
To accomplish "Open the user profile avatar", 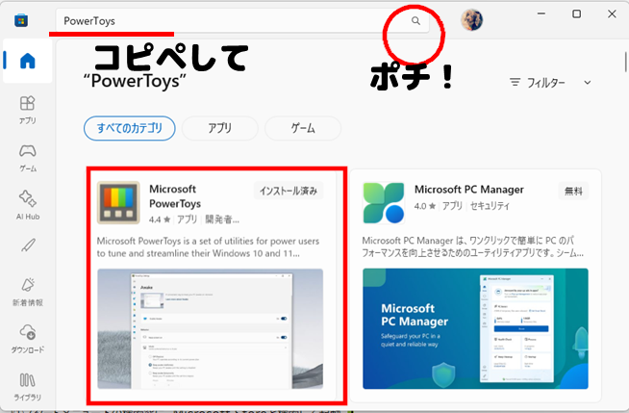I will tap(471, 20).
